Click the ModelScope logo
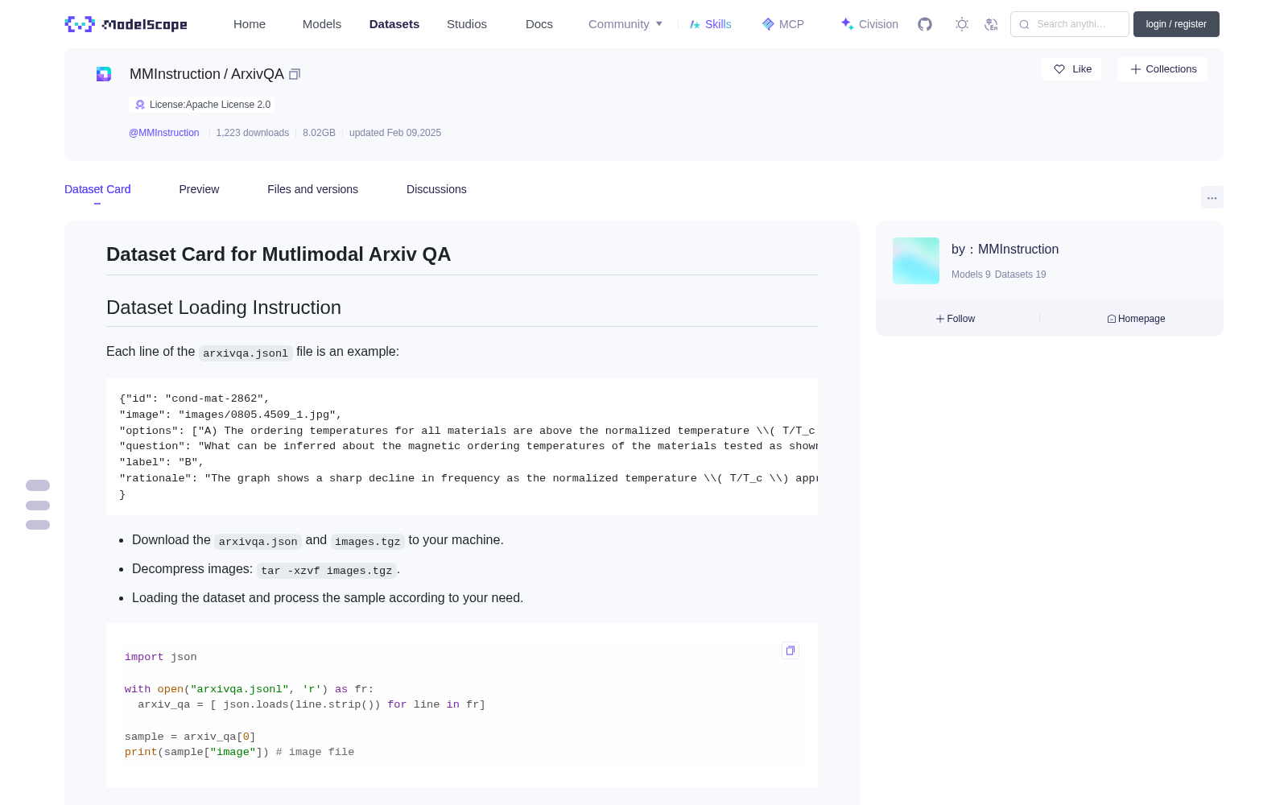 126,24
